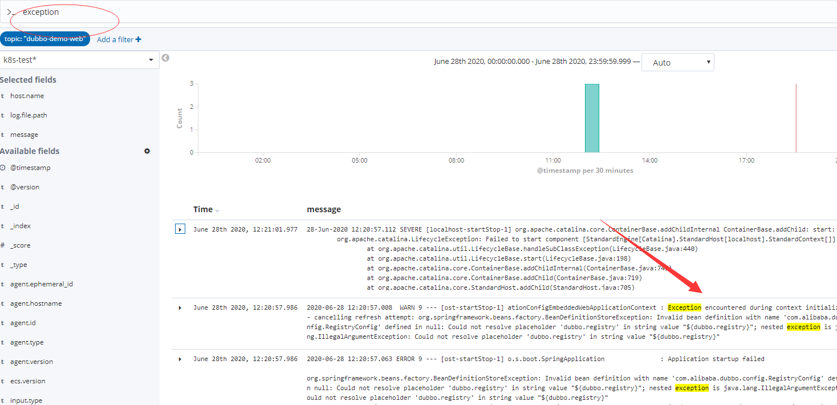Click the message column header
Viewport: 837px width, 405px height.
click(x=324, y=209)
